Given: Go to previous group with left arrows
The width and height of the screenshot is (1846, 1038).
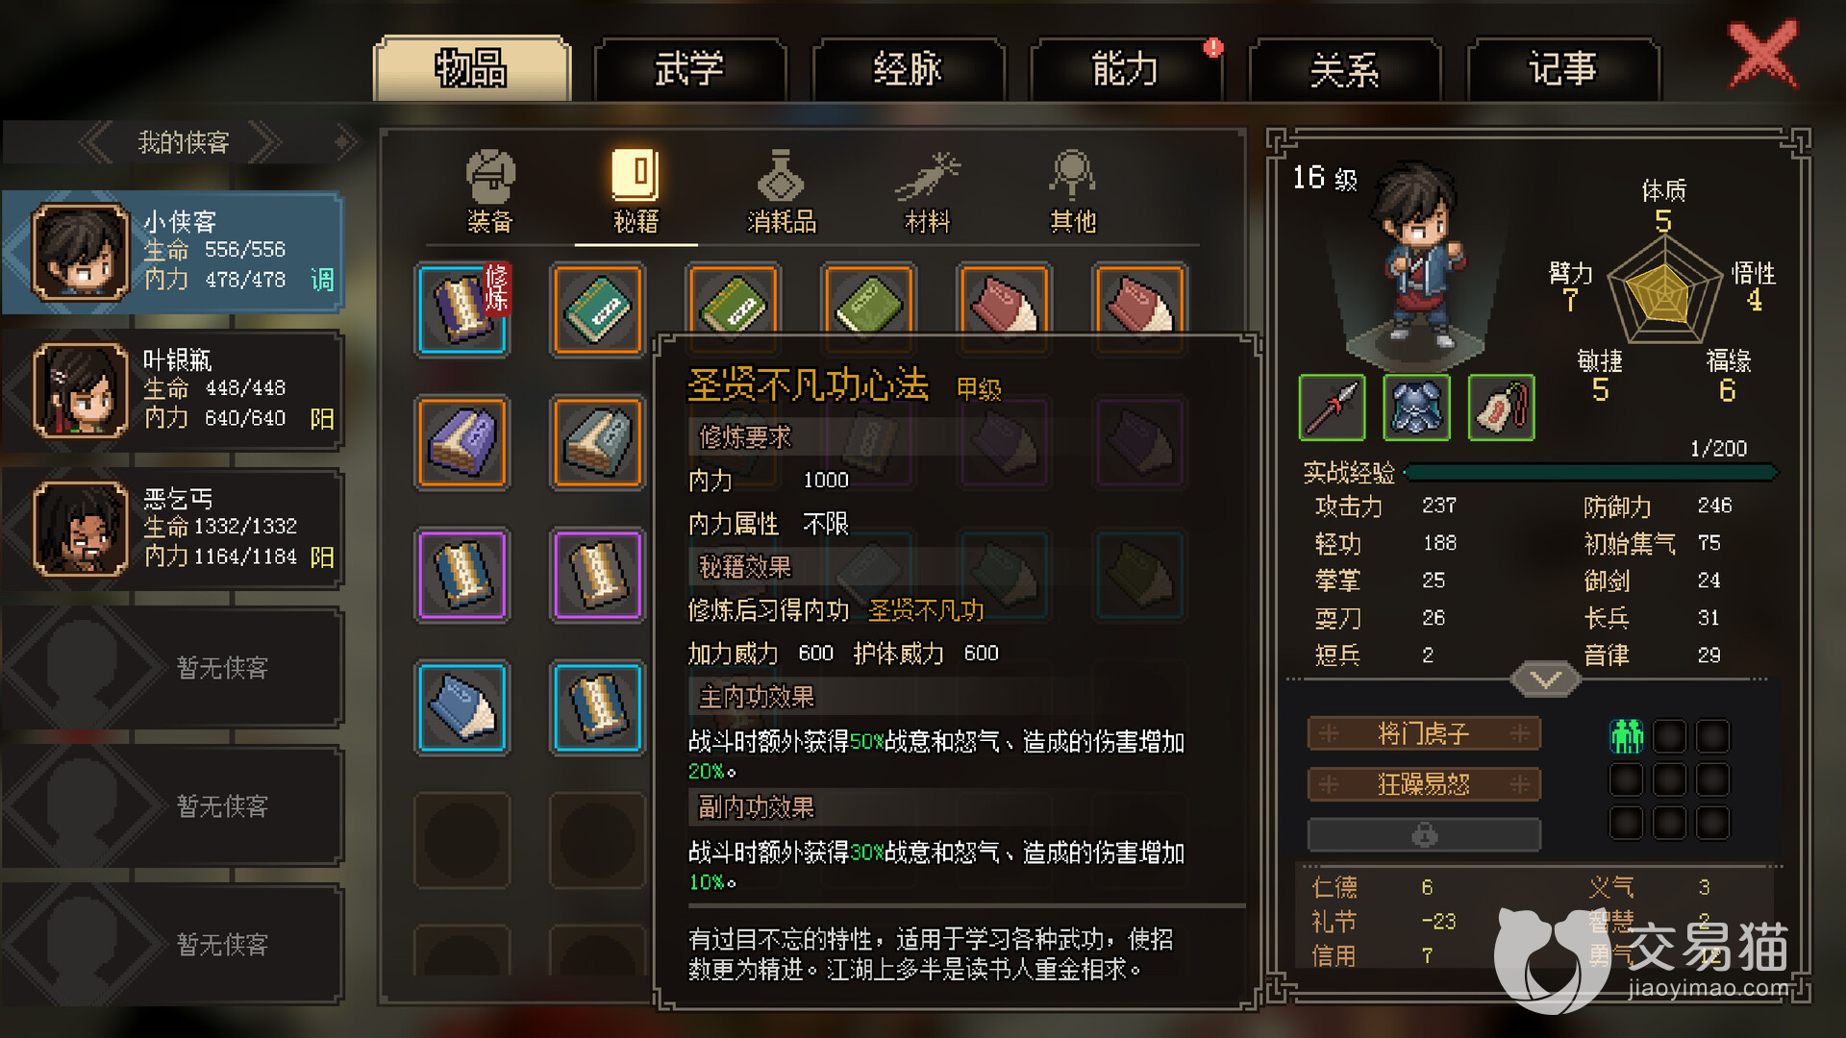Looking at the screenshot, I should coord(96,142).
